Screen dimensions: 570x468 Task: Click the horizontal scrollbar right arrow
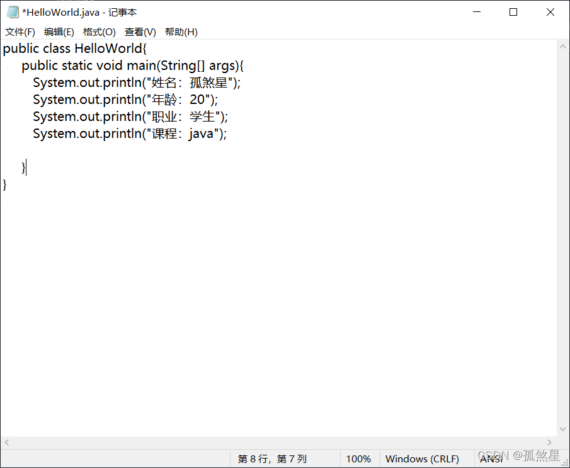(x=549, y=442)
